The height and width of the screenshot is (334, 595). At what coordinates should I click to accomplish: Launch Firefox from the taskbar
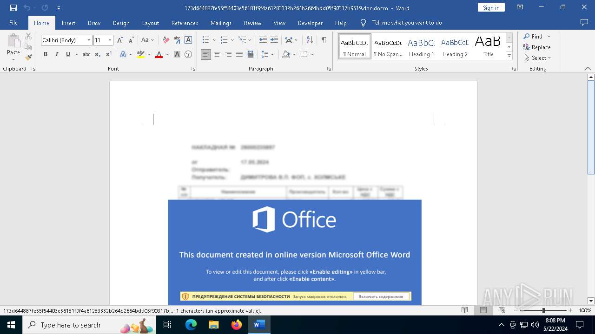(x=237, y=325)
